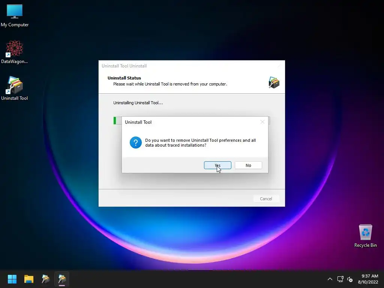Open the network status tray icon
Viewport: 384px width, 288px height.
[x=340, y=279]
